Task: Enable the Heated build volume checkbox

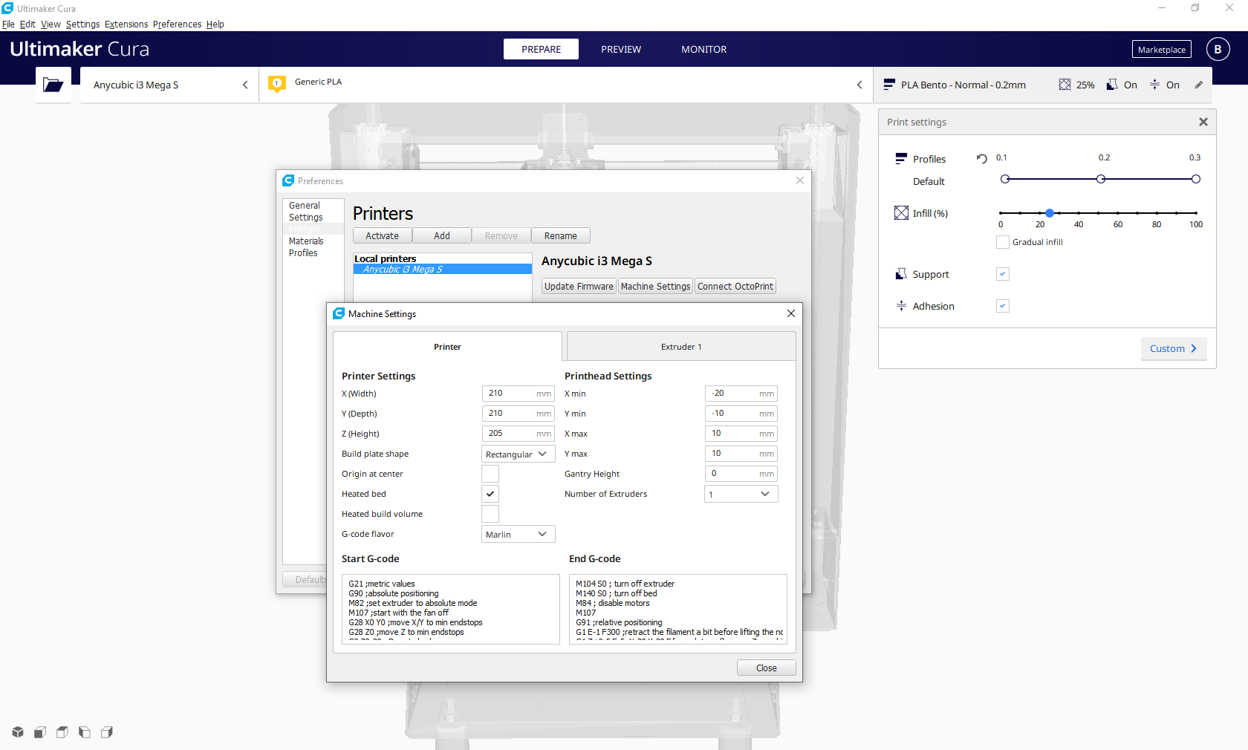Action: pyautogui.click(x=490, y=514)
